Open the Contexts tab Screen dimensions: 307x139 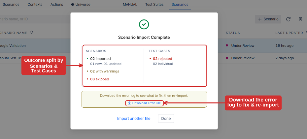pos(35,4)
